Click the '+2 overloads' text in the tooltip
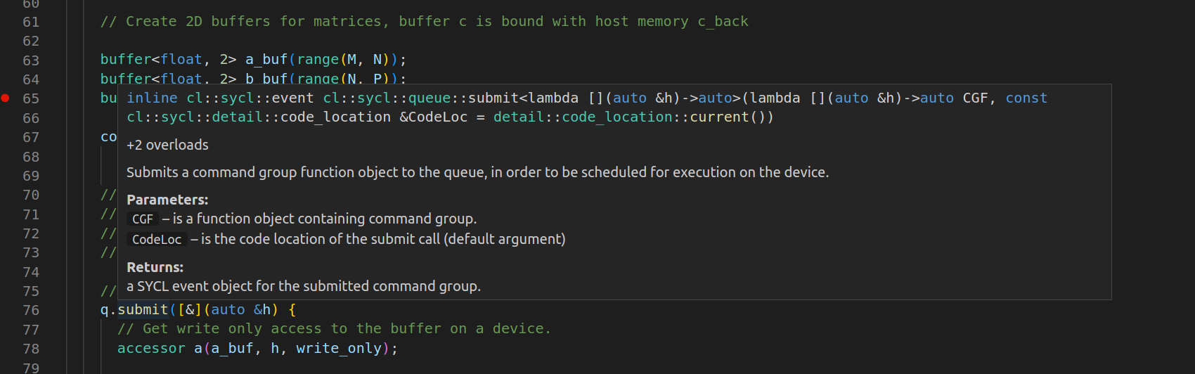The height and width of the screenshot is (374, 1195). coord(167,146)
